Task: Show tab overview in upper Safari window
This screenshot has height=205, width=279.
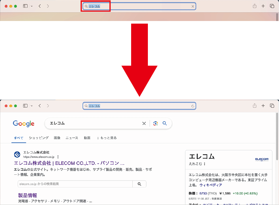Action: 272,6
